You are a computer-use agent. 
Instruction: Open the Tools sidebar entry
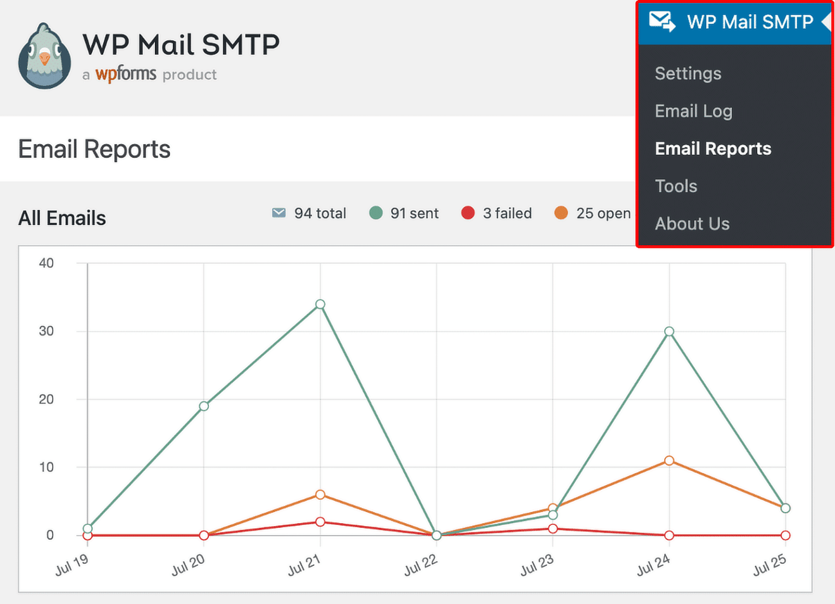click(676, 186)
